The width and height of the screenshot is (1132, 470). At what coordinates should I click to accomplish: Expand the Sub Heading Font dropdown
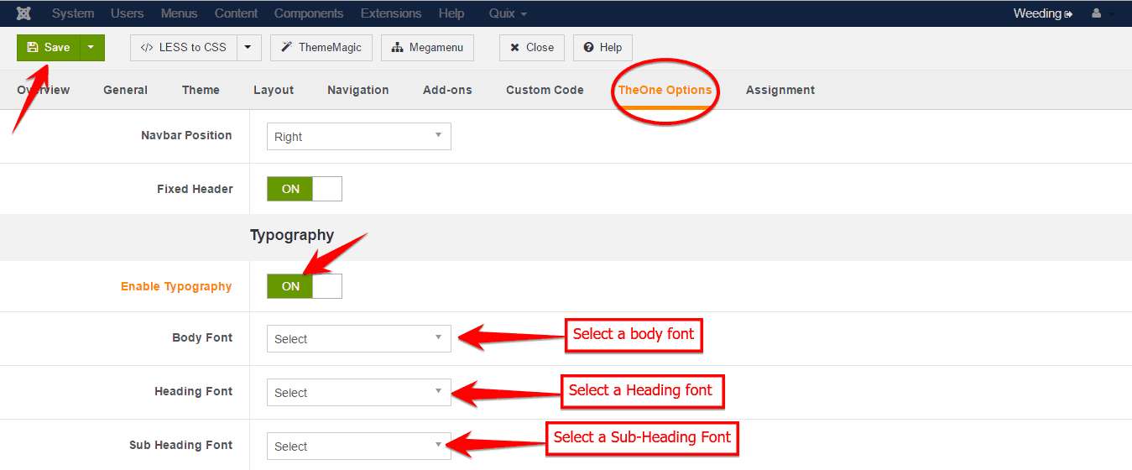[x=358, y=446]
